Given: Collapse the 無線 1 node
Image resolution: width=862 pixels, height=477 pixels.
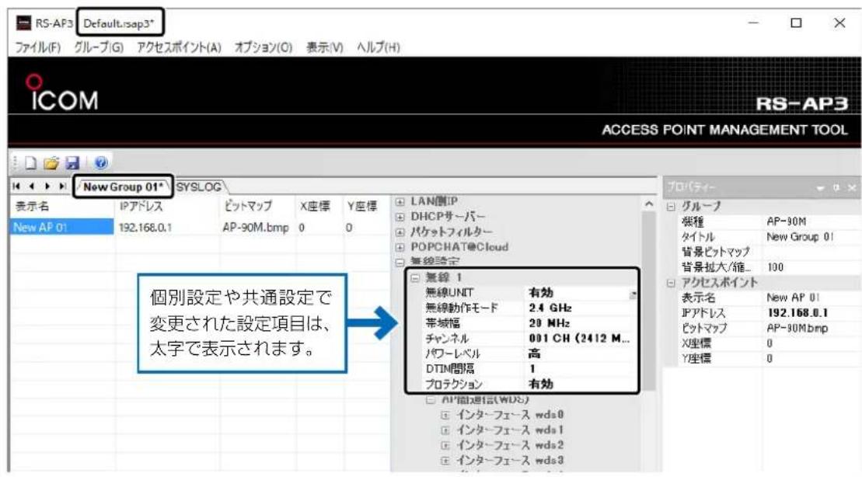Looking at the screenshot, I should pyautogui.click(x=415, y=277).
